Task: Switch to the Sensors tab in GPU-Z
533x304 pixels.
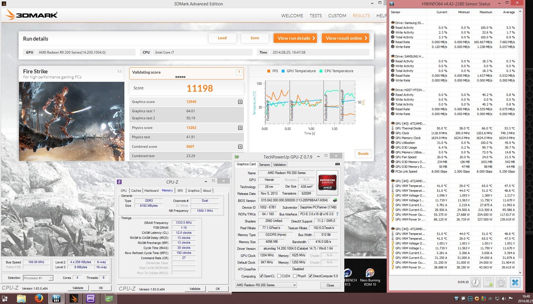Action: [x=265, y=165]
